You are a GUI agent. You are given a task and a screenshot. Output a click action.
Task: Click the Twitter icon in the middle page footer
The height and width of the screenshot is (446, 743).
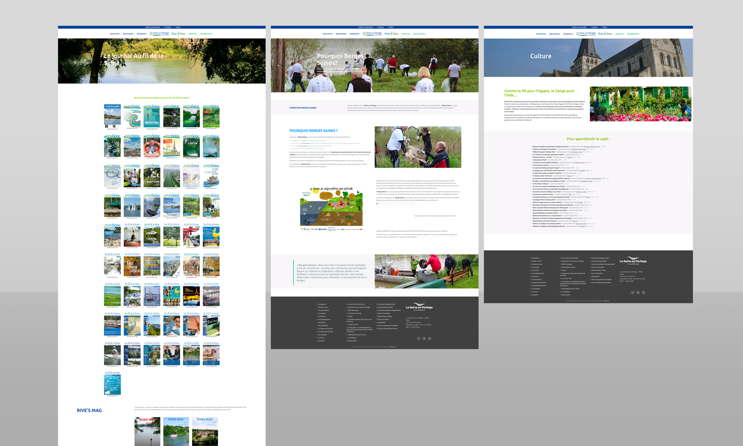pyautogui.click(x=424, y=338)
